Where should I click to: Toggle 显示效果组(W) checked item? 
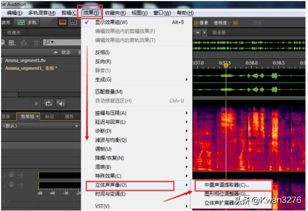[x=137, y=22]
